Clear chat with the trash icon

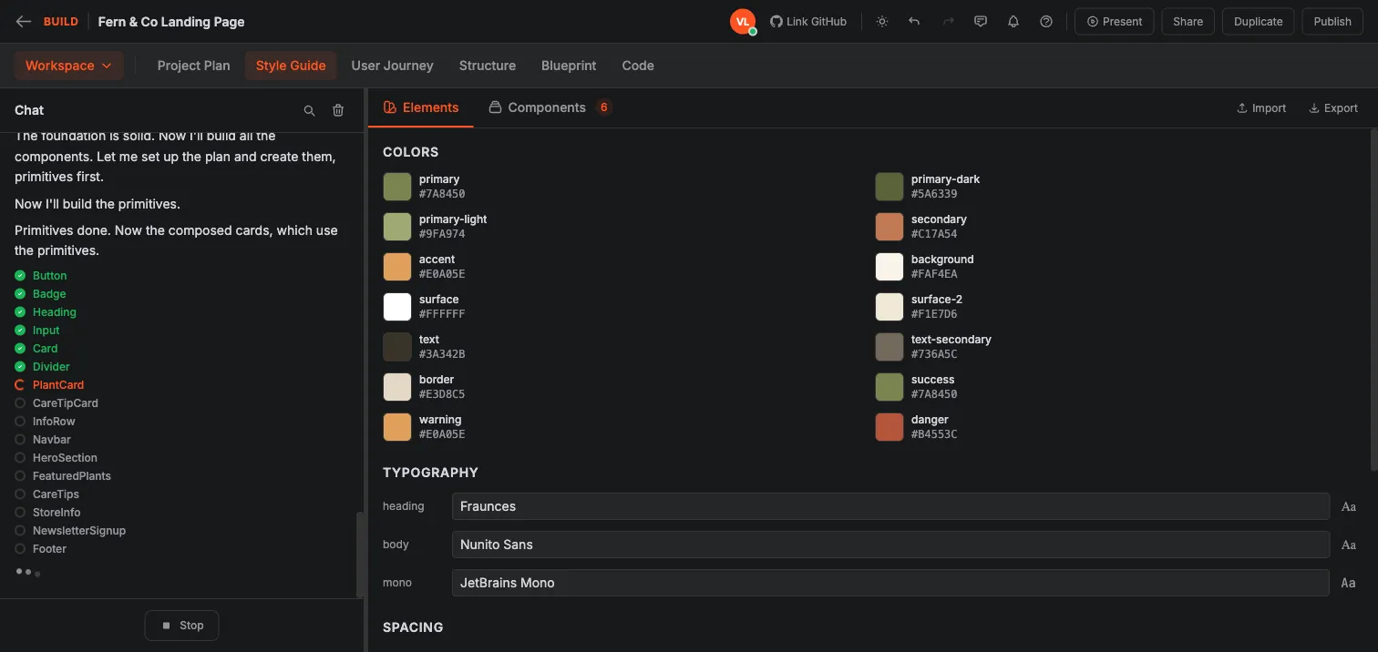click(338, 110)
